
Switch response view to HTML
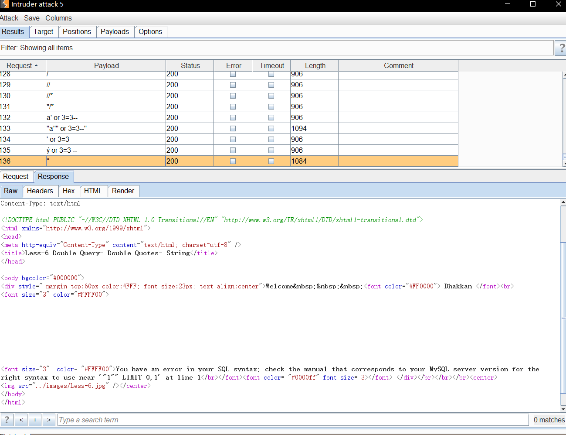tap(93, 191)
